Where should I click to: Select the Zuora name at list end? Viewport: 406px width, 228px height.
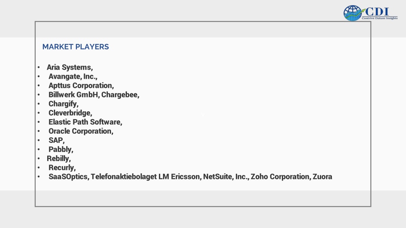click(322, 177)
